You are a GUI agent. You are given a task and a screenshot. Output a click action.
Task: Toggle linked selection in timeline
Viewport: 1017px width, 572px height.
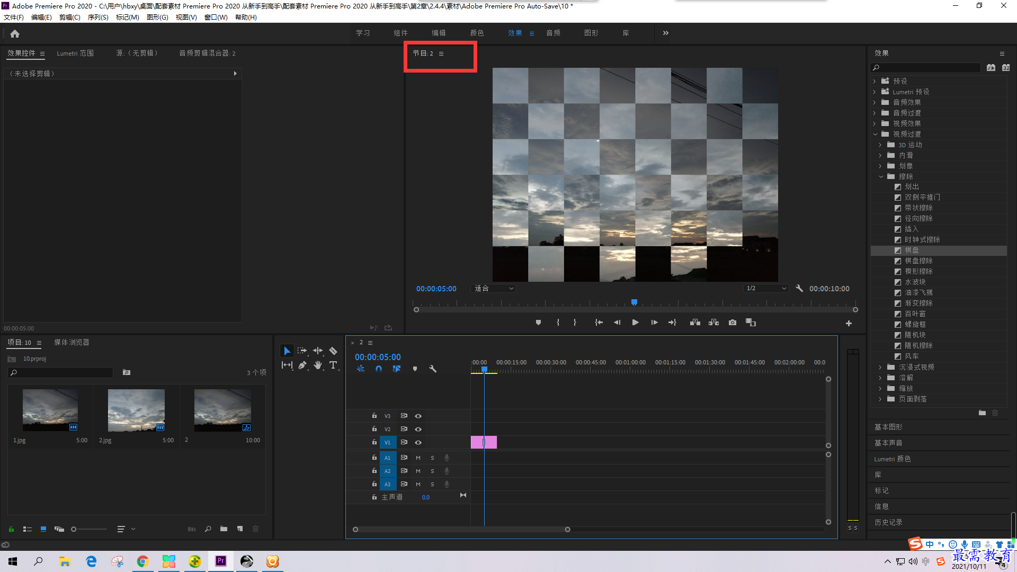click(396, 369)
